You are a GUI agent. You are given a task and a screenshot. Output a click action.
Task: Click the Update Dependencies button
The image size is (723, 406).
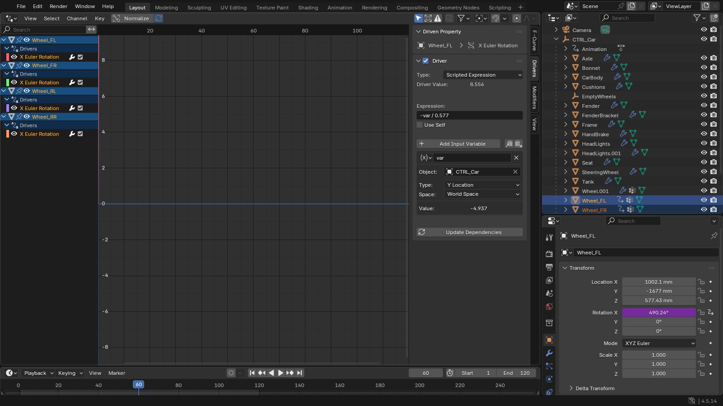(469, 232)
